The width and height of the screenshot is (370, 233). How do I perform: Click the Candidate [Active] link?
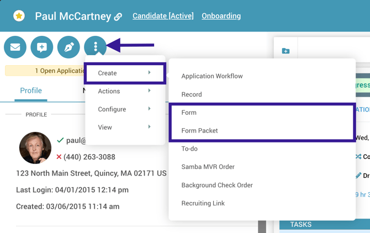[163, 16]
